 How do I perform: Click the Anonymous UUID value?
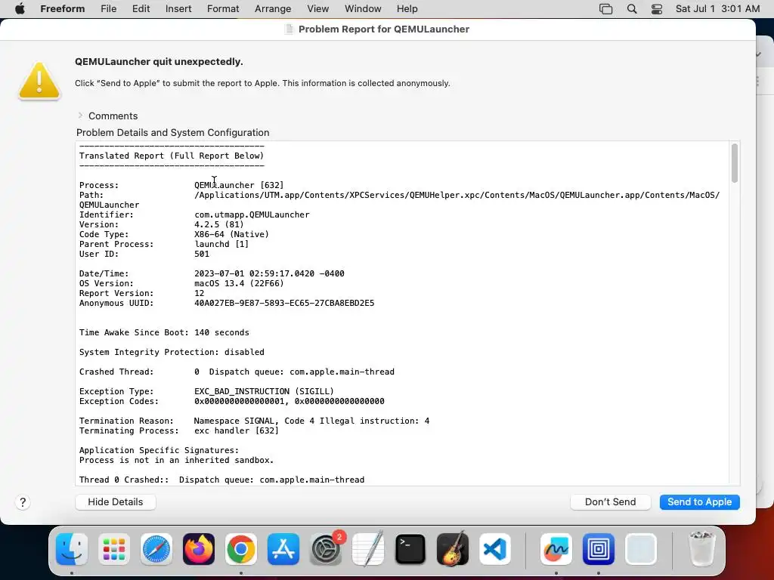[x=284, y=304]
